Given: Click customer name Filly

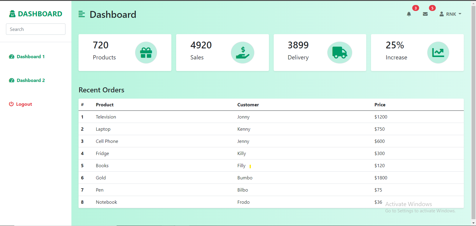Looking at the screenshot, I should tap(241, 165).
